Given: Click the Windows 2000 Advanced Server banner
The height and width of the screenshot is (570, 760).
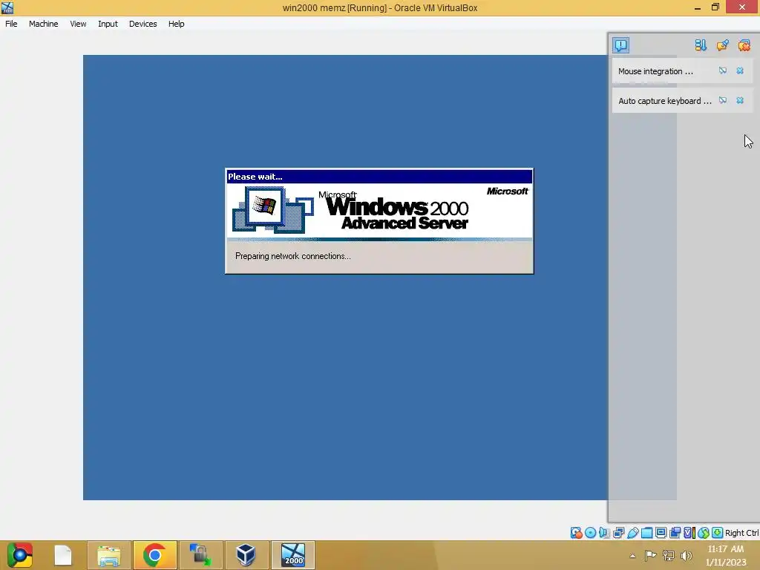Looking at the screenshot, I should pos(379,211).
